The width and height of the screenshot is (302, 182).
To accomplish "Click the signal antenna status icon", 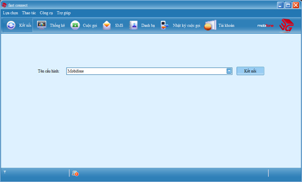I will [5, 172].
